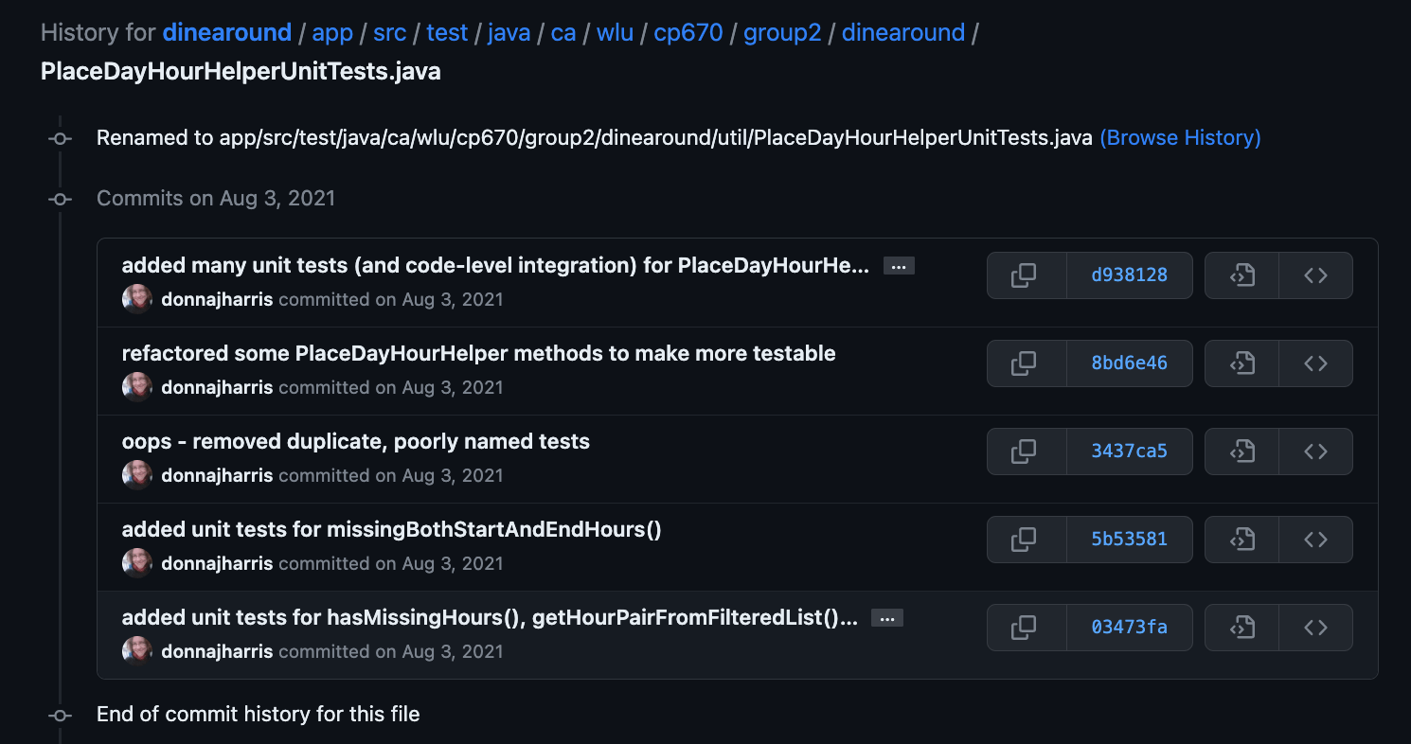Browse repository at commit d938128
Image resolution: width=1411 pixels, height=744 pixels.
(1241, 275)
